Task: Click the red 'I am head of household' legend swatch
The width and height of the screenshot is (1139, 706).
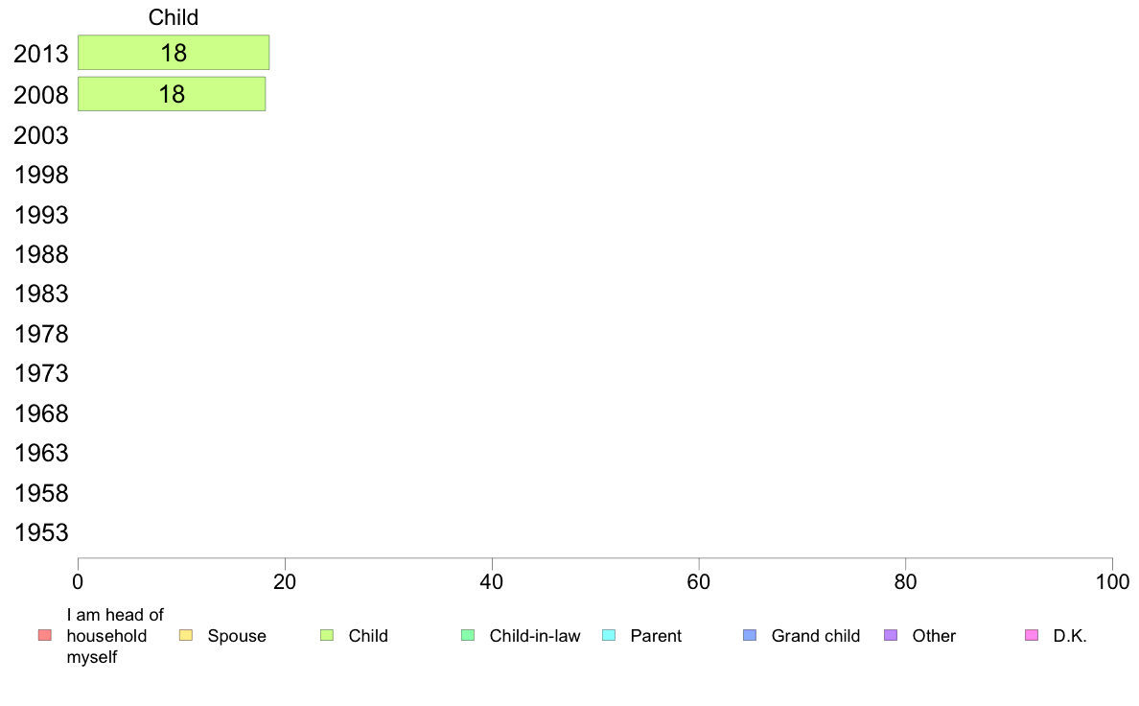Action: (x=45, y=635)
